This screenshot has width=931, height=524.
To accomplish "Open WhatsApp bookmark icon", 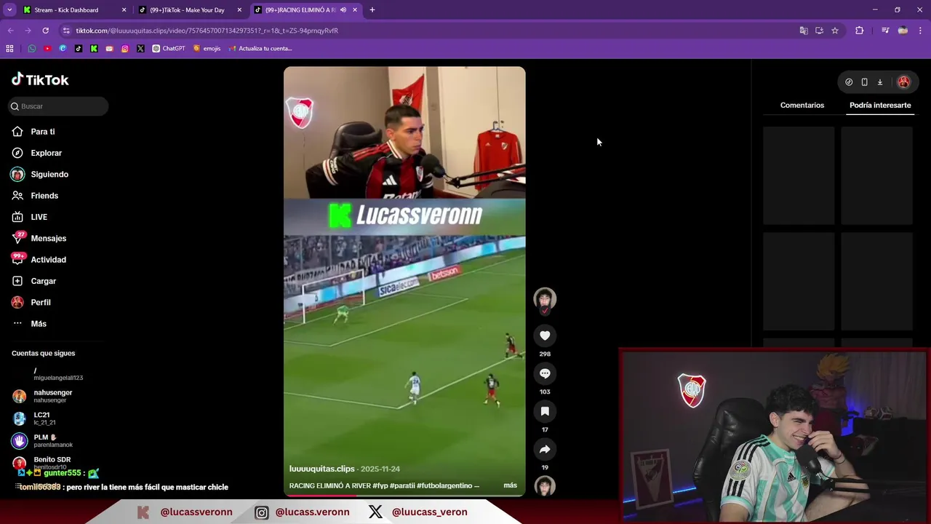I will tap(32, 49).
